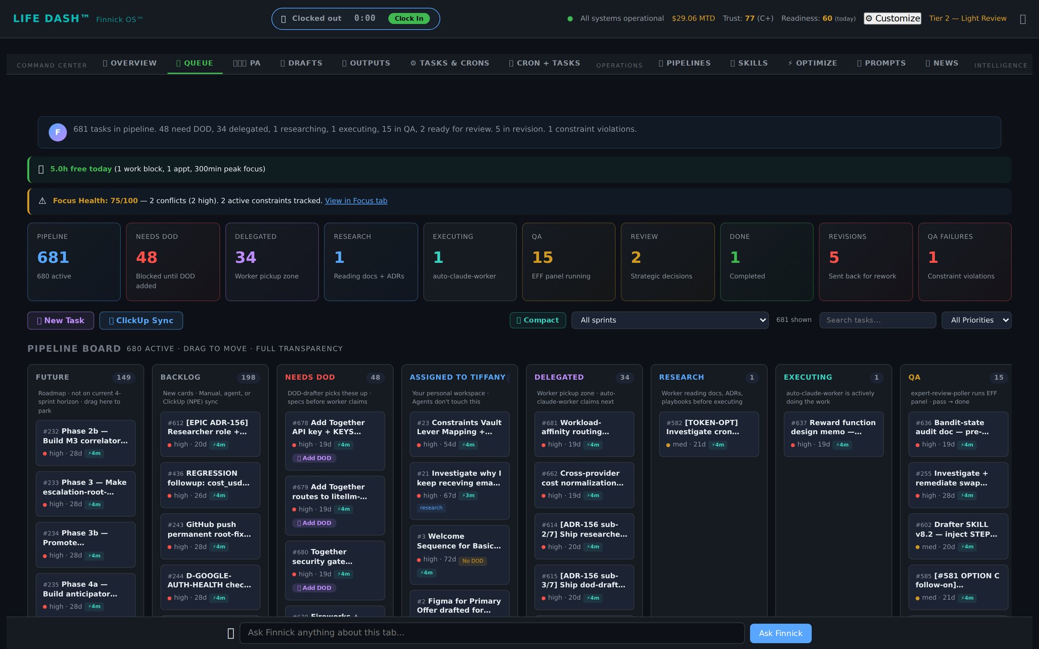This screenshot has height=649, width=1039.
Task: Open the PIPELINE 681 stat card
Action: click(x=74, y=262)
